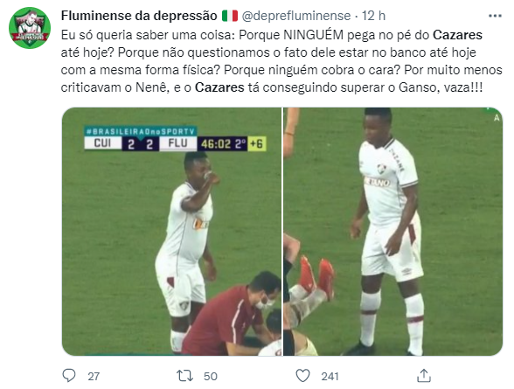Click the 50 retweets count
Screen dimensions: 514x389
click(x=211, y=376)
